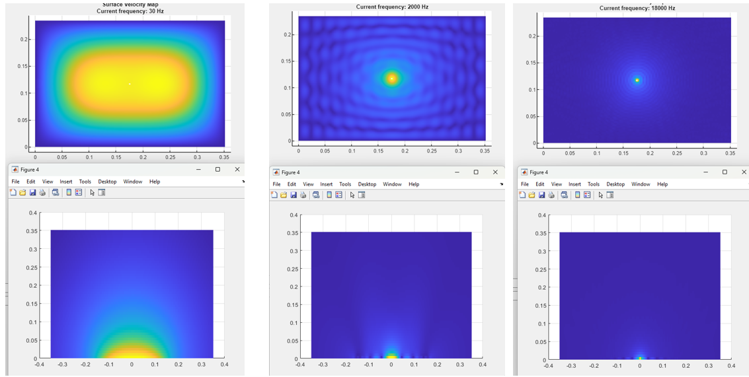Open Tools menu in right Figure 4 window

(594, 184)
